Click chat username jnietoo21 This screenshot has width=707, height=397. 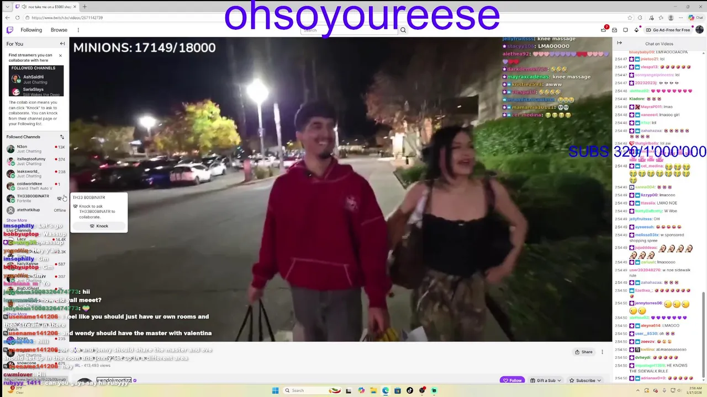click(650, 59)
